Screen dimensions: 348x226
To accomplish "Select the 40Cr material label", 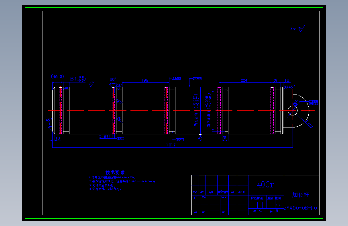I will (x=266, y=185).
